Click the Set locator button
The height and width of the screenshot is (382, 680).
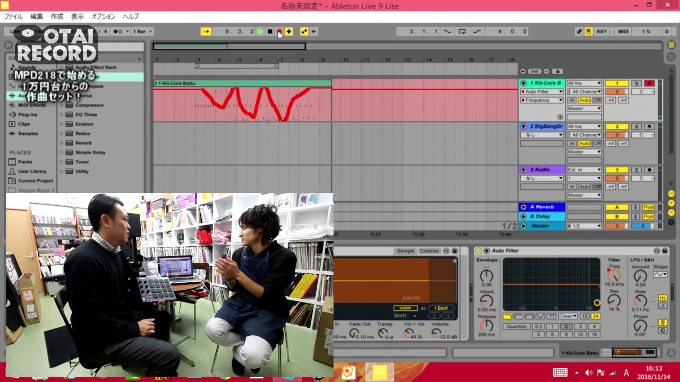(x=534, y=71)
